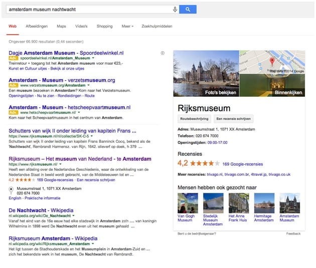Open the trivago.co.uk reviews link
This screenshot has height=268, width=316.
[x=279, y=174]
